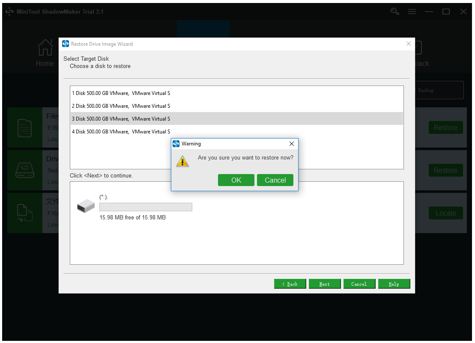Screen dimensions: 475x343
Task: Open the Home tab in ShadowMaker
Action: pyautogui.click(x=45, y=53)
